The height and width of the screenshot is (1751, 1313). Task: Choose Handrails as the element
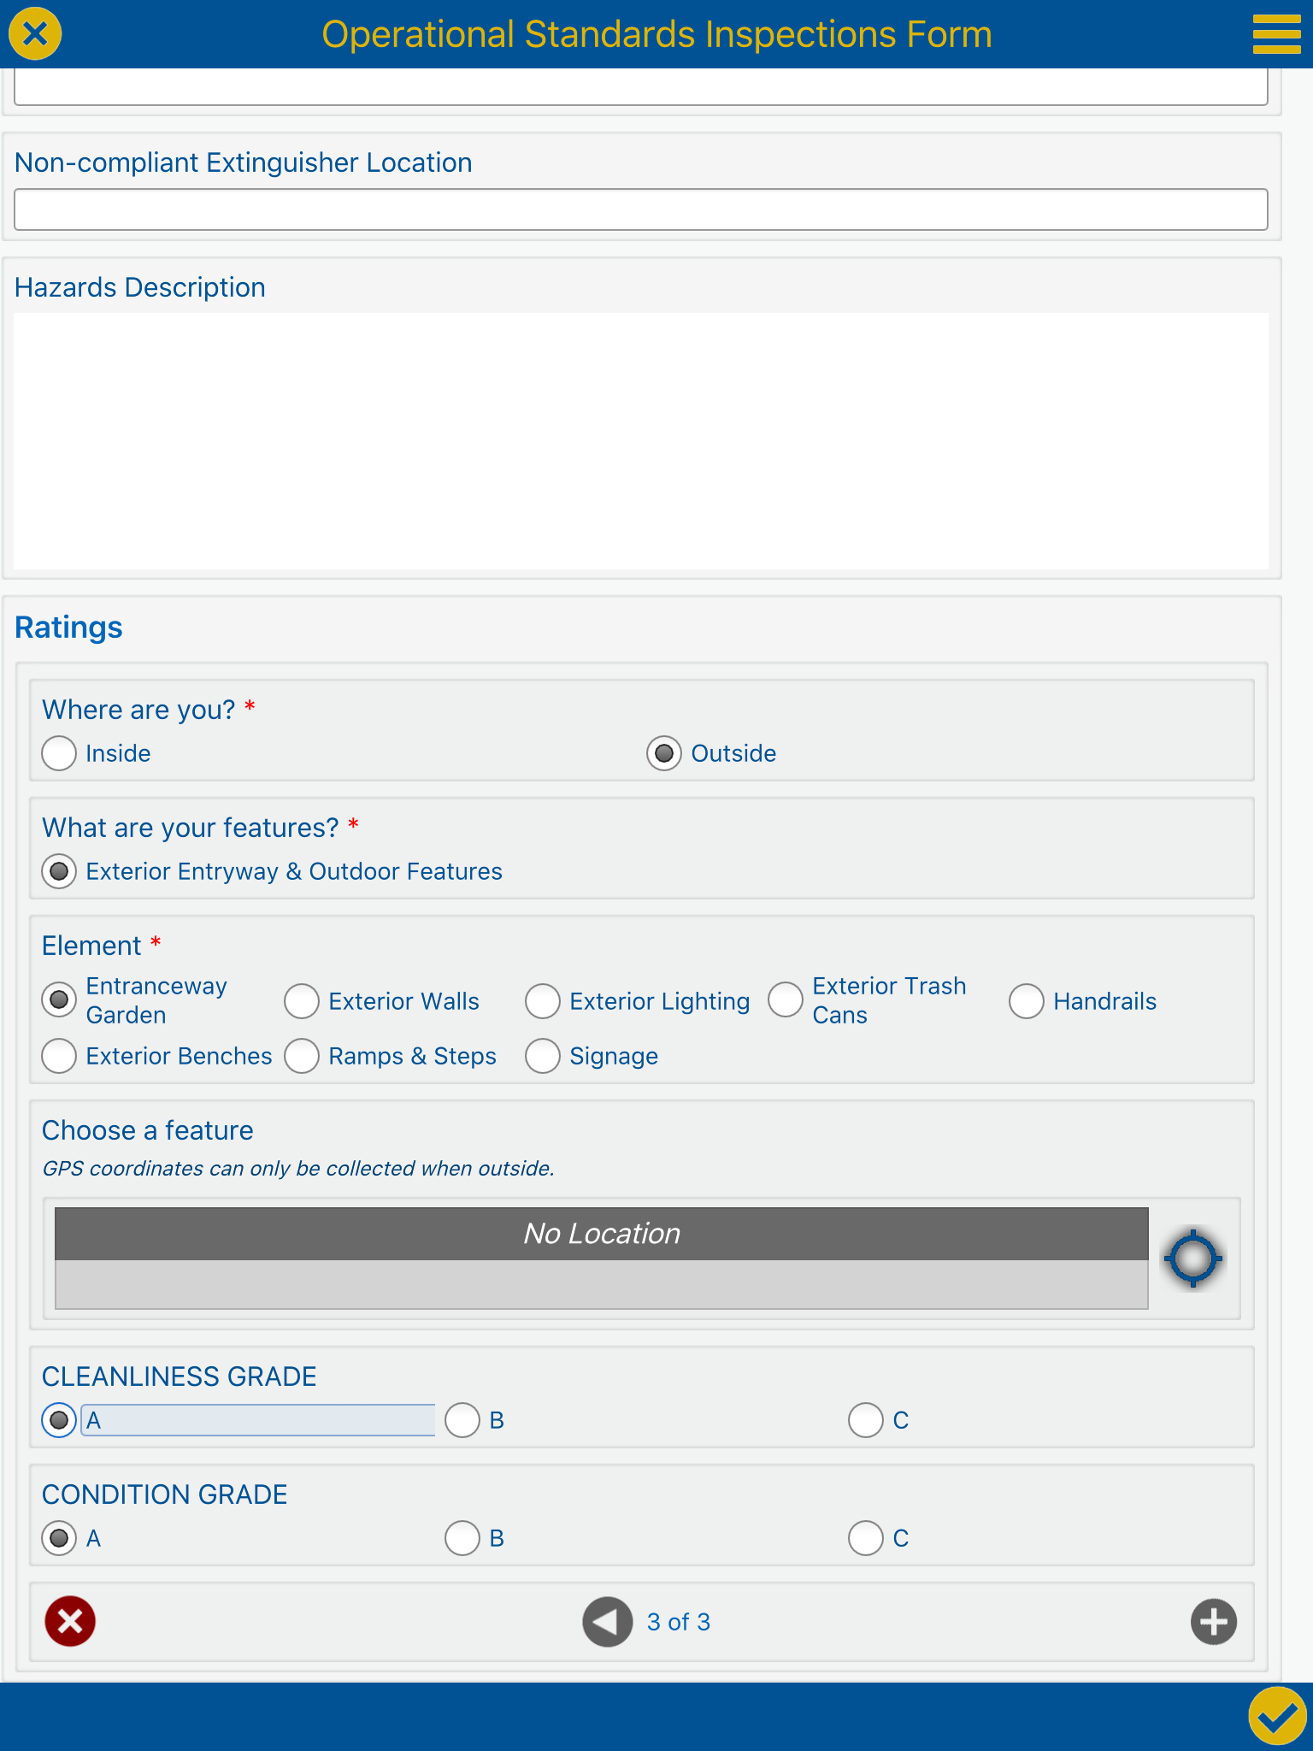(1027, 1001)
